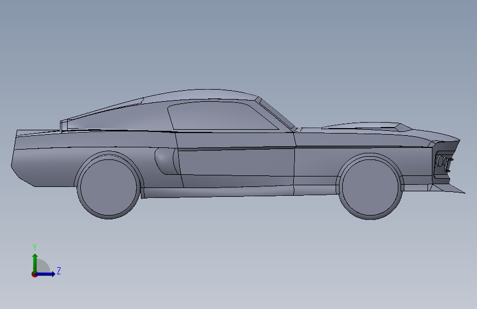Select the side air scoop behind the door
Viewport: 477px width, 309px height.
coord(166,161)
